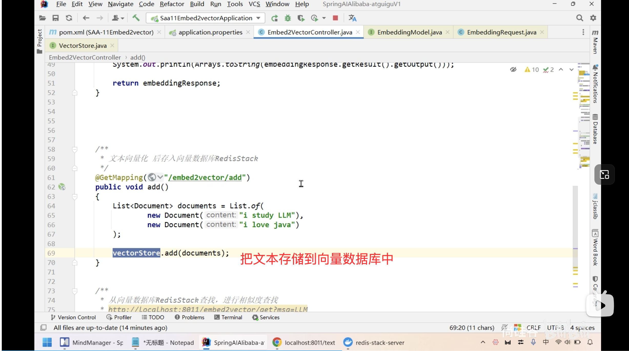Stop the running application with red square
This screenshot has height=351, width=629.
pyautogui.click(x=335, y=18)
